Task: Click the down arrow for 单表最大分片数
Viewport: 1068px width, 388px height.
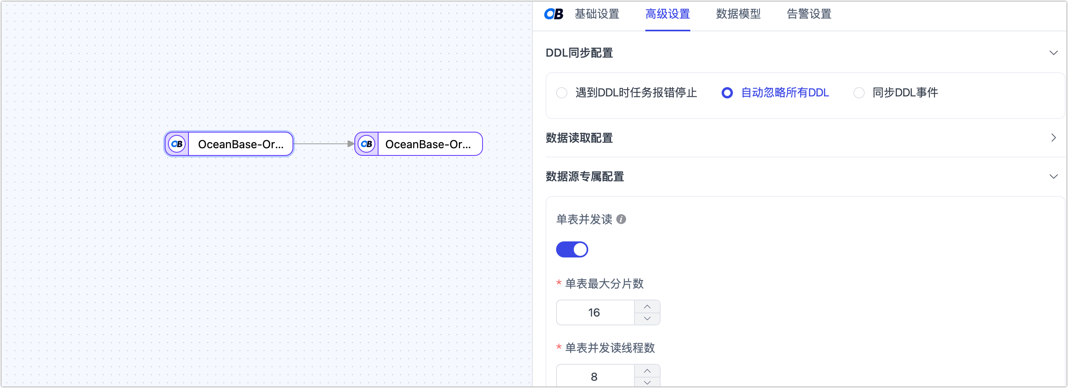Action: click(647, 319)
